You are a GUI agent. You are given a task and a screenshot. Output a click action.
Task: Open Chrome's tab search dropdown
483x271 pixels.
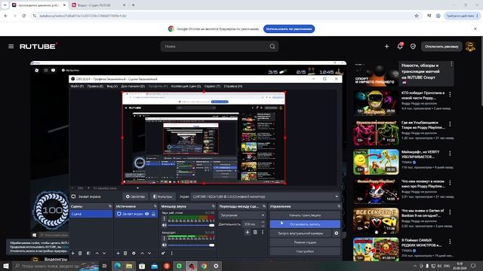tap(5, 5)
